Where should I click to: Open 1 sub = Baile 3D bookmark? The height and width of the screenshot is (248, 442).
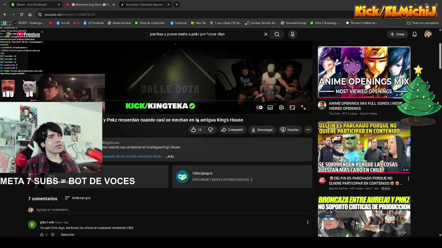225,23
